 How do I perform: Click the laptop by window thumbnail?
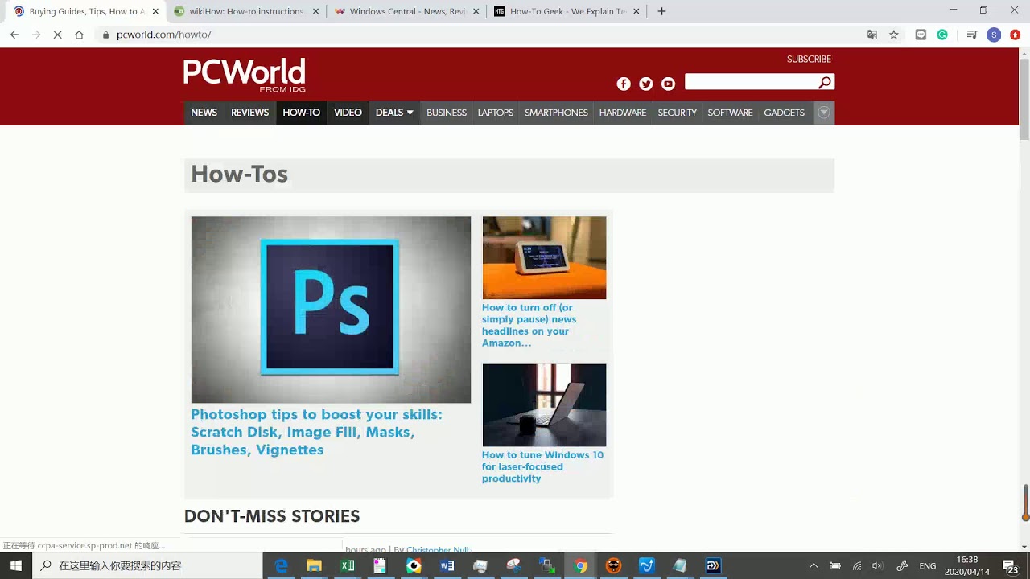pos(544,405)
